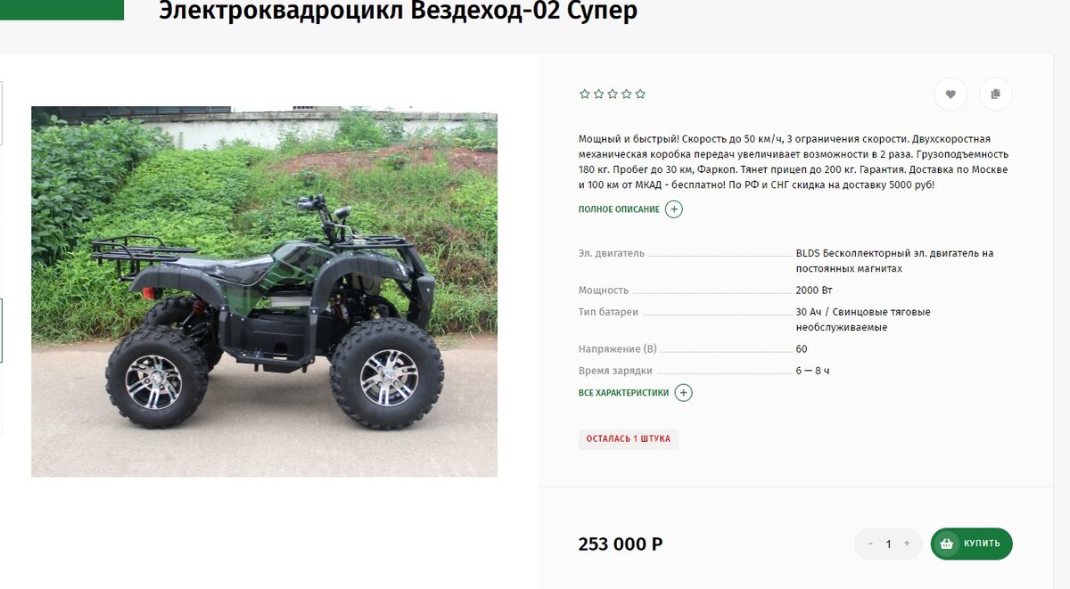This screenshot has width=1070, height=589.
Task: Click the Купить buy button
Action: (x=972, y=544)
